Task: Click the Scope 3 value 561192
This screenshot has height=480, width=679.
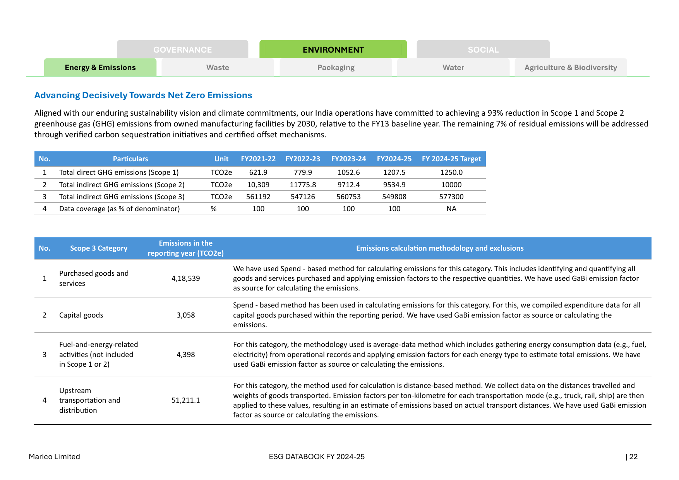Action: [258, 197]
